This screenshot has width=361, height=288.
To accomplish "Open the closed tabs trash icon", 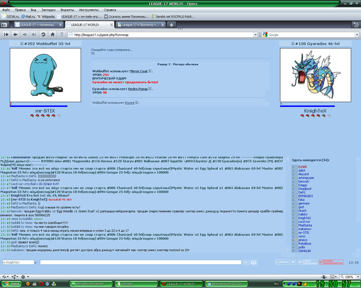I will tap(356, 25).
